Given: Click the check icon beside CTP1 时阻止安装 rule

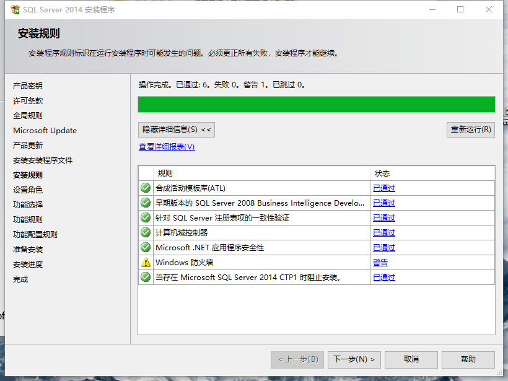Looking at the screenshot, I should (x=146, y=278).
